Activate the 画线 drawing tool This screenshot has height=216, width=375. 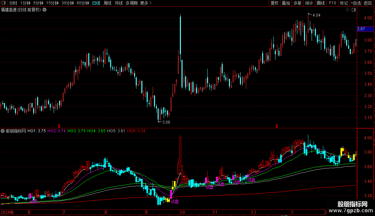click(x=321, y=3)
